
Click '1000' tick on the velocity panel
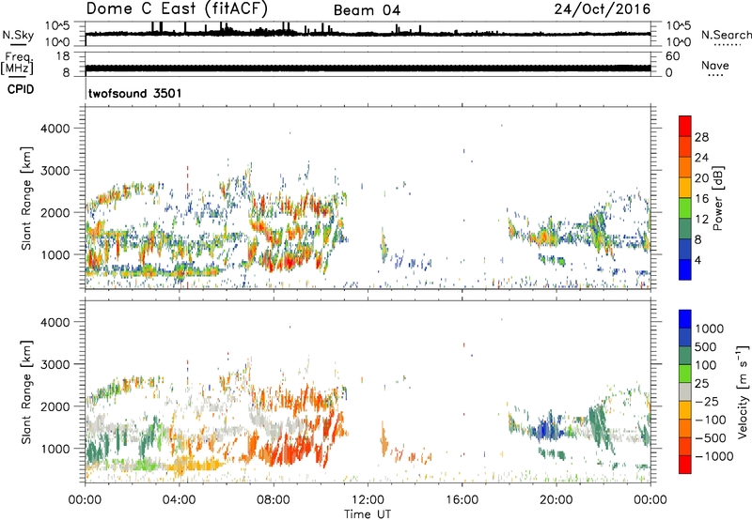click(55, 448)
